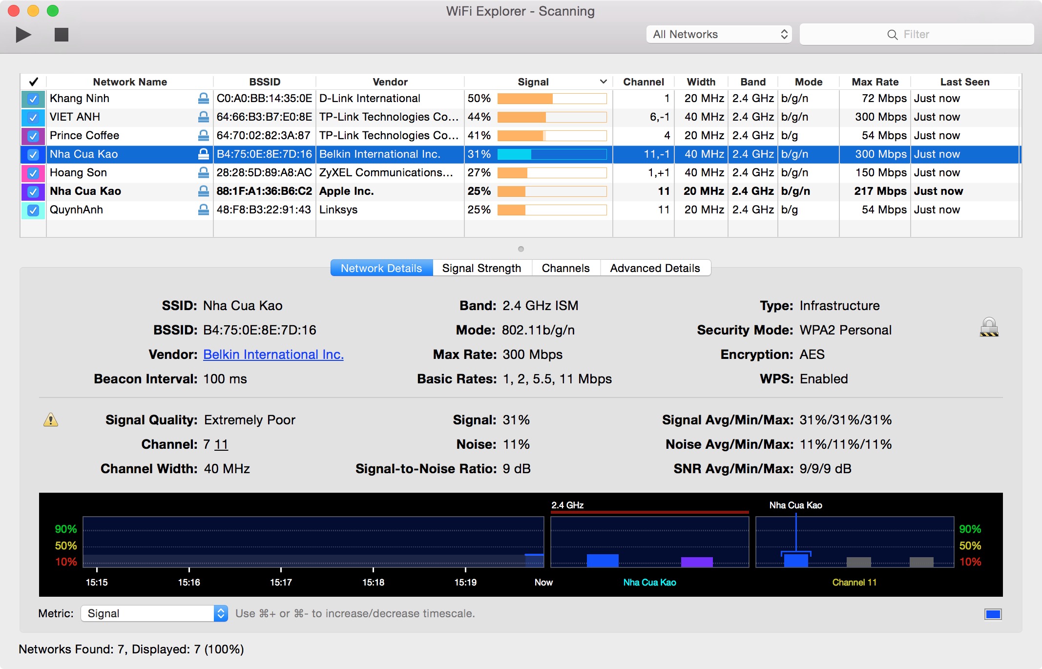1042x669 pixels.
Task: Sort by Band column header
Action: point(753,82)
